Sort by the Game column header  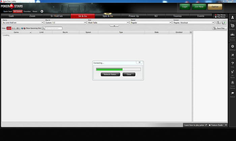tap(17, 32)
